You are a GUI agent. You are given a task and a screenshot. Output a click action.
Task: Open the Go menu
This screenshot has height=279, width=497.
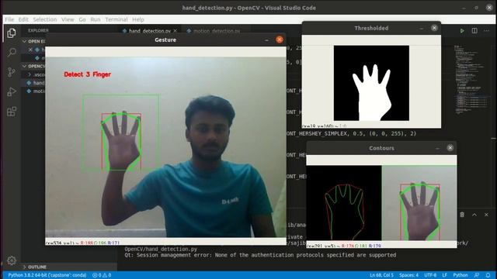(82, 19)
